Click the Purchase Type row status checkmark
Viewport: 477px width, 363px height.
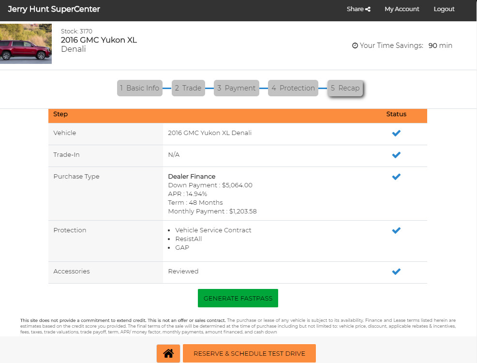click(x=396, y=177)
